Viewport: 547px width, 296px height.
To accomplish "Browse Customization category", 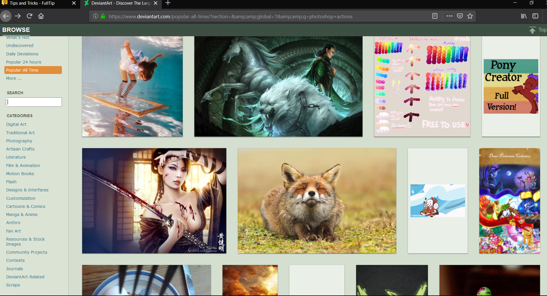I will click(x=21, y=198).
